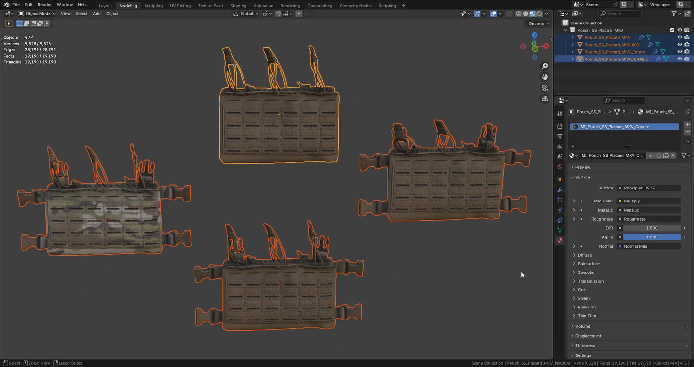
Task: Switch perspective/orthographic with the grid icon
Action: click(545, 98)
